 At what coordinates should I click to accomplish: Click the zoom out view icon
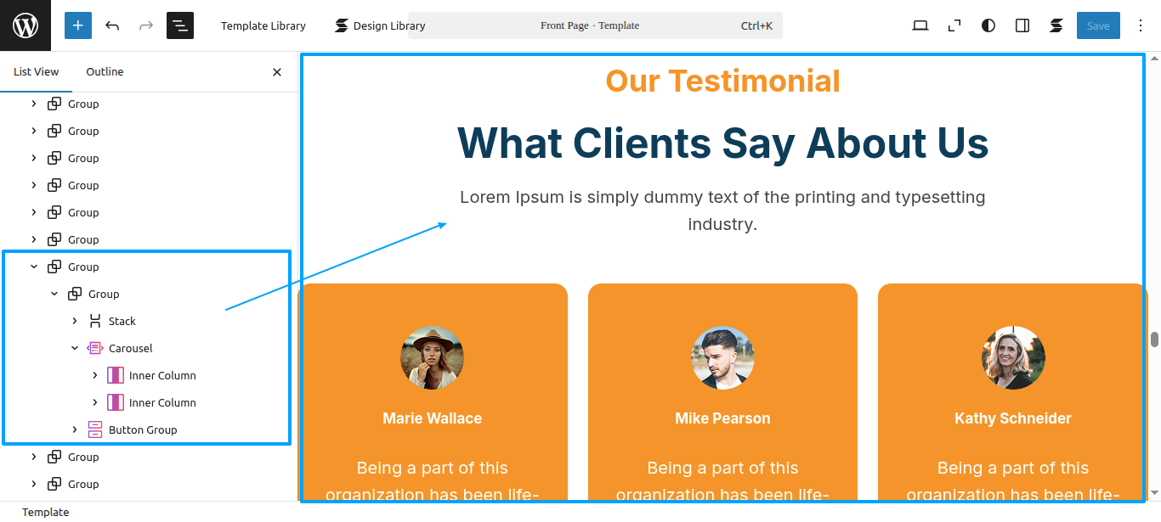tap(954, 25)
